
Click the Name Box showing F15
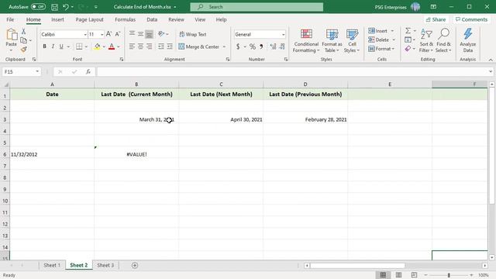click(22, 72)
